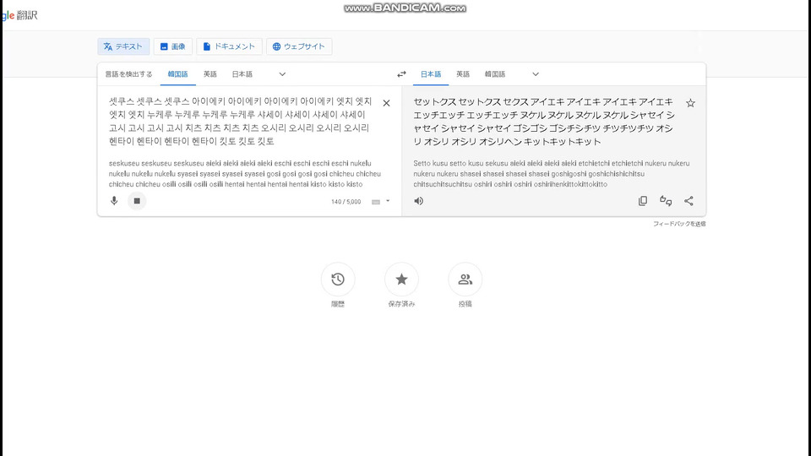Open the input tools keyboard icon
This screenshot has width=811, height=456.
[x=376, y=202]
